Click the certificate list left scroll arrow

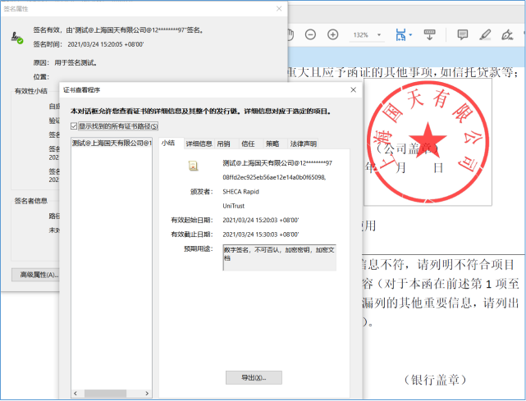point(75,394)
